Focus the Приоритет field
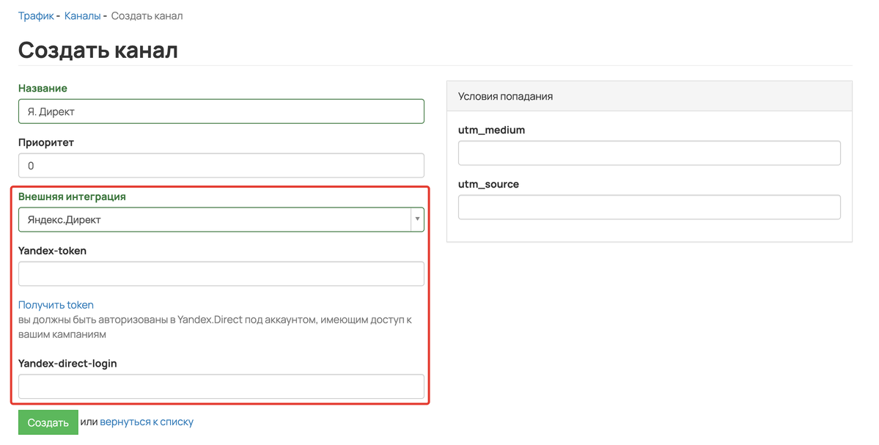 221,166
